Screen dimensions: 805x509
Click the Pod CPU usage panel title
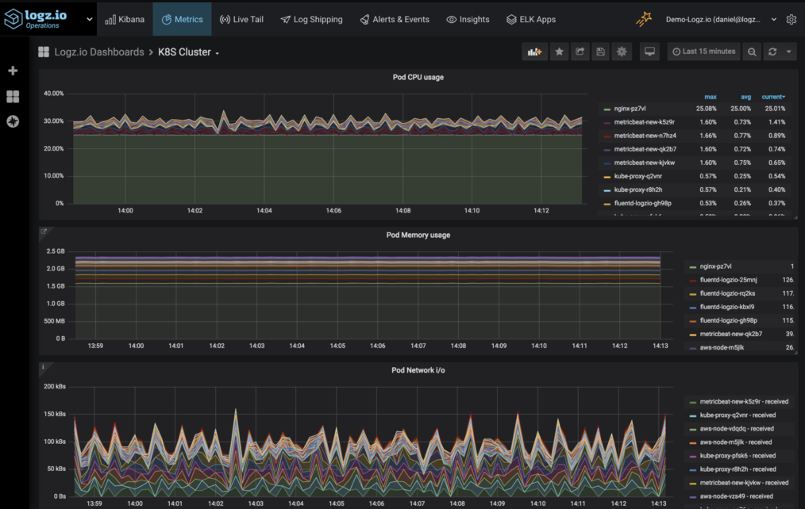coord(418,78)
